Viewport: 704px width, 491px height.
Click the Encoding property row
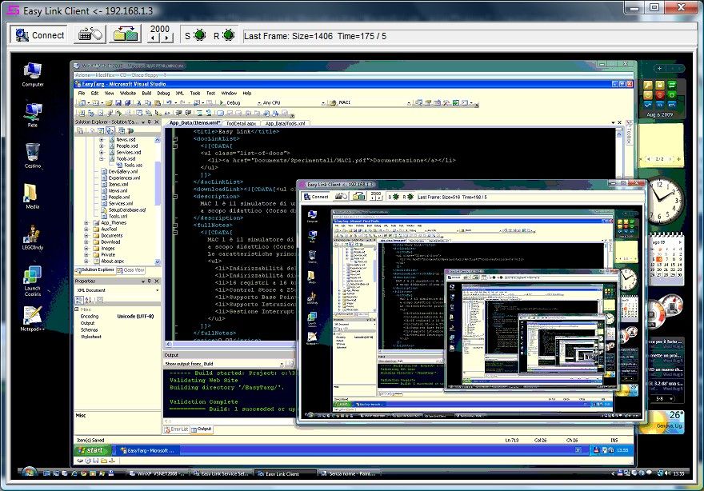(118, 317)
